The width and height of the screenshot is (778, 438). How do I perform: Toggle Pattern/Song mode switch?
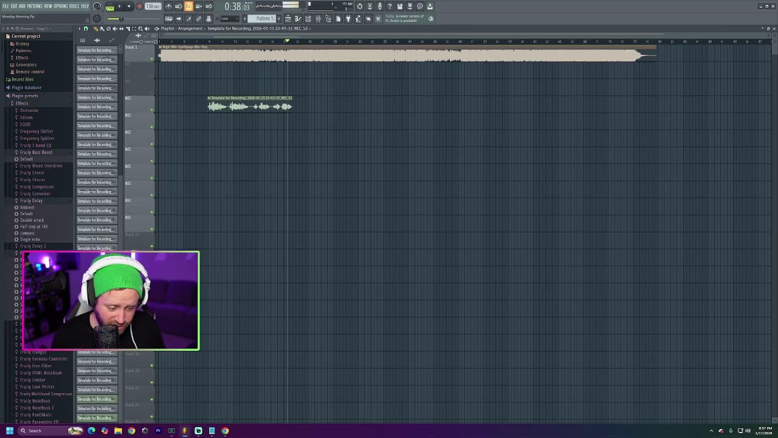[109, 7]
